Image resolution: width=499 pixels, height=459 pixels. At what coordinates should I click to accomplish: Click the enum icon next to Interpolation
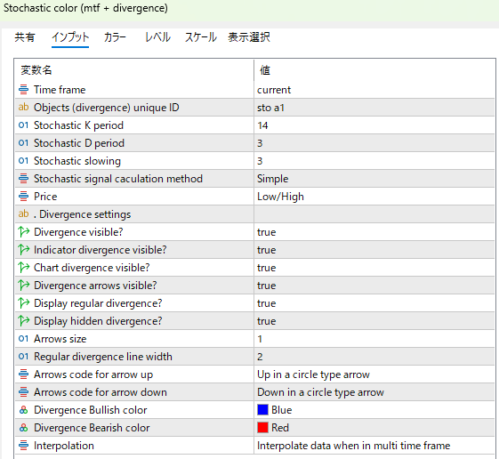click(23, 446)
